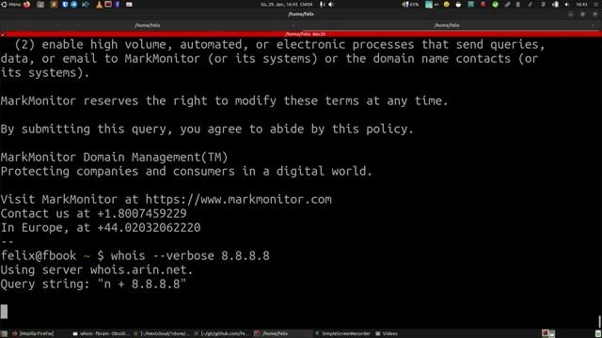Viewport: 602px width, 338px height.
Task: Click the speaker icon next to the microphone indicator
Action: 331,4
